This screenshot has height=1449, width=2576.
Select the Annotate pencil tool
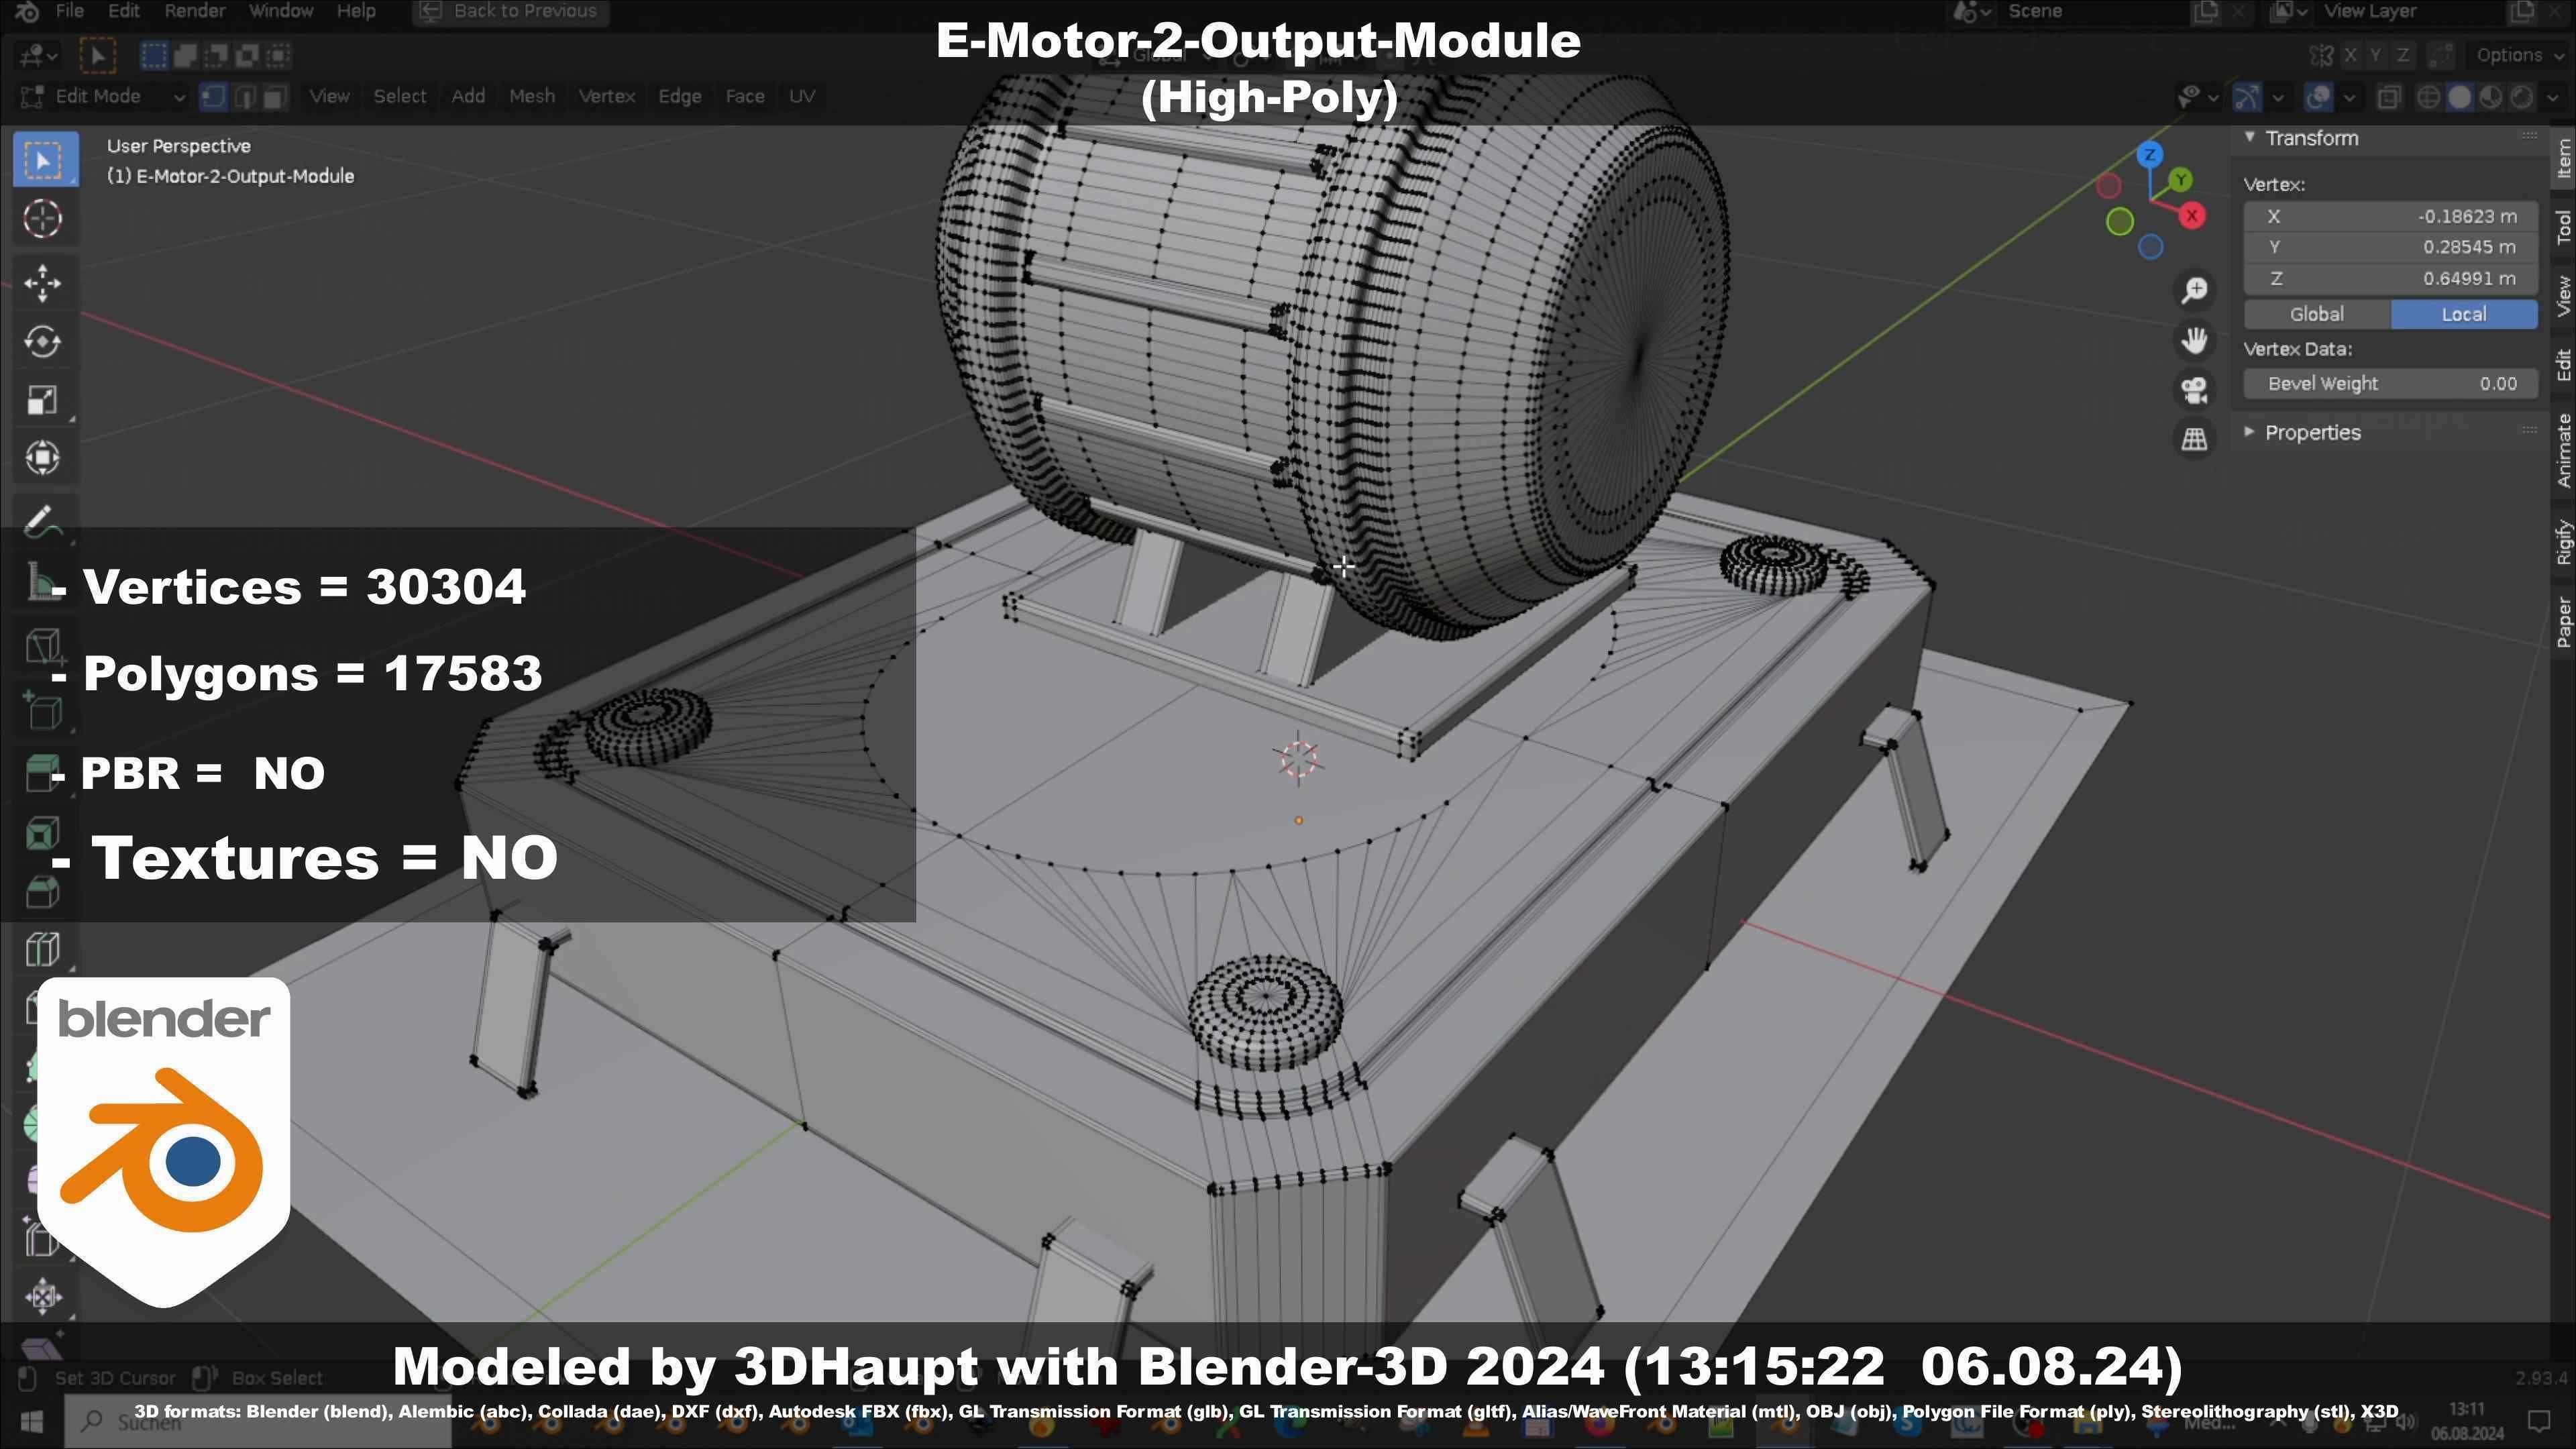click(x=42, y=521)
